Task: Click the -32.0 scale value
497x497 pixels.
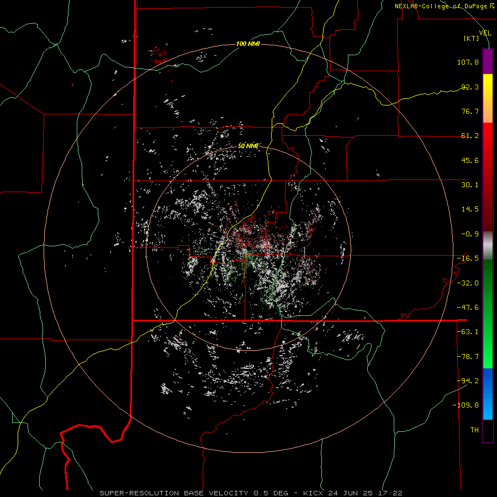Action: click(468, 283)
